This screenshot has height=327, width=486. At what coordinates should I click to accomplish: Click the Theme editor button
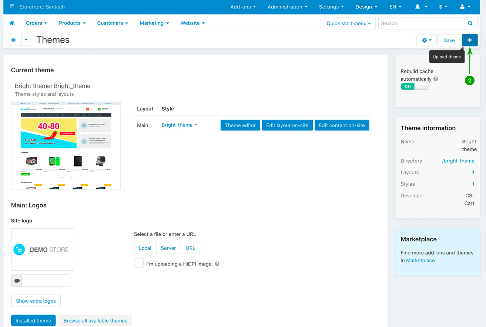[x=240, y=125]
